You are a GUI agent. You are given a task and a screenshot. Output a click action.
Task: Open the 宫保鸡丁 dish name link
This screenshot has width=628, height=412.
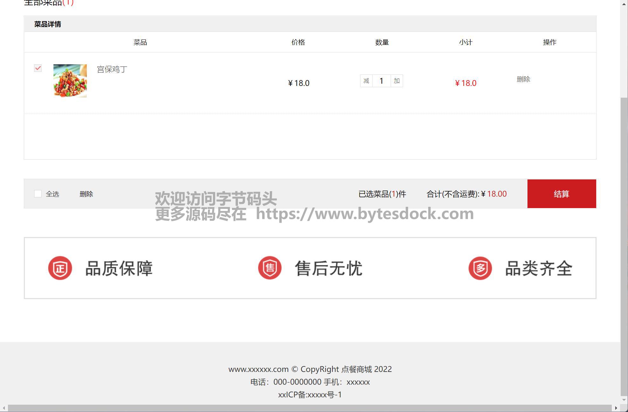(x=112, y=69)
